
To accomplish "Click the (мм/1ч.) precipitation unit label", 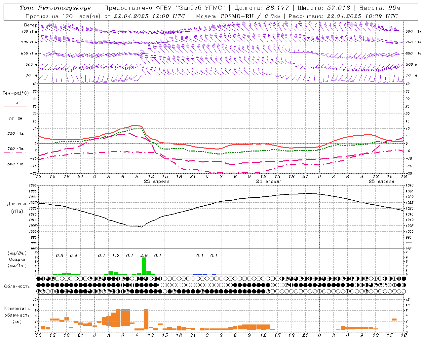I will 17,265.
